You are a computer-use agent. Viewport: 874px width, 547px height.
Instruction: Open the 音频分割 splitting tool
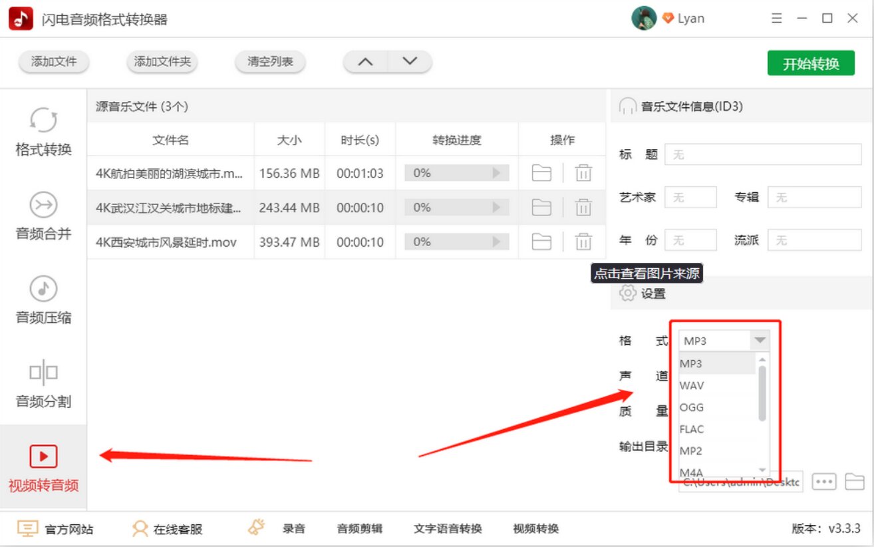click(x=42, y=384)
